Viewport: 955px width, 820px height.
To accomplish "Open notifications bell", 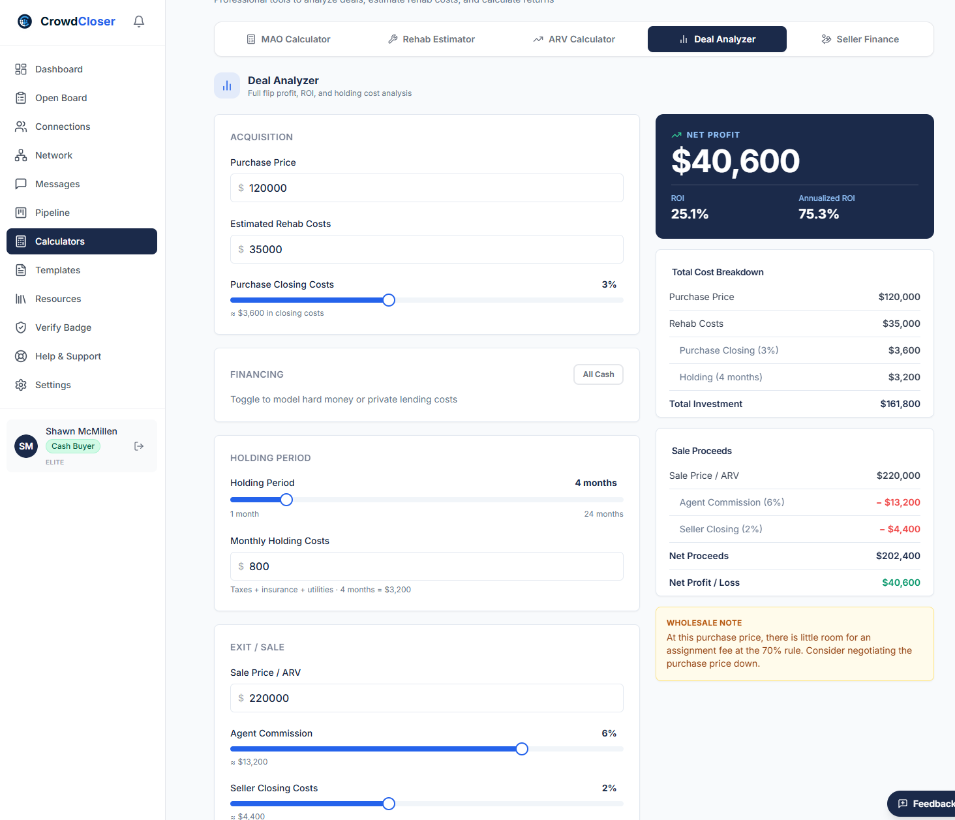I will [139, 22].
